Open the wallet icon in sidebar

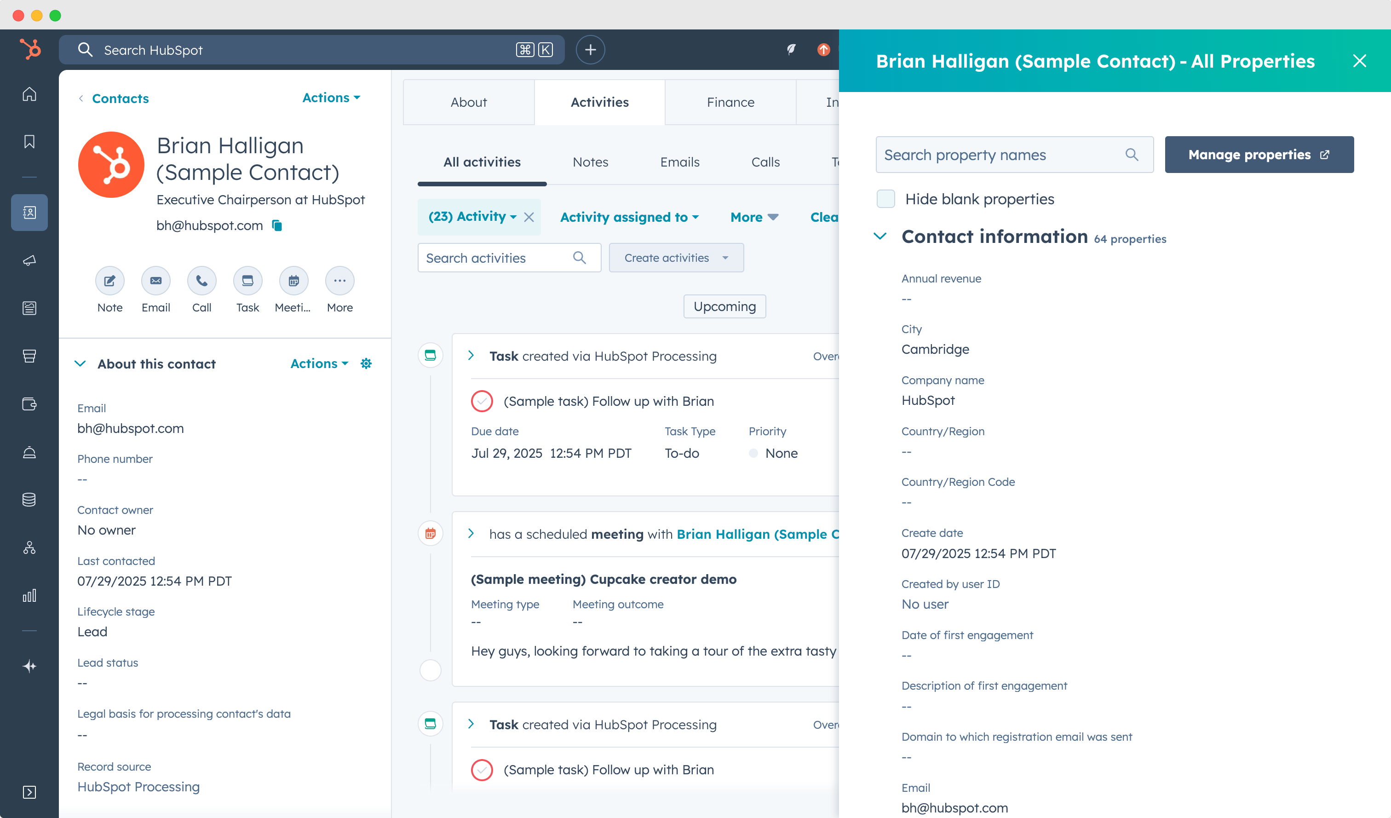pos(29,404)
